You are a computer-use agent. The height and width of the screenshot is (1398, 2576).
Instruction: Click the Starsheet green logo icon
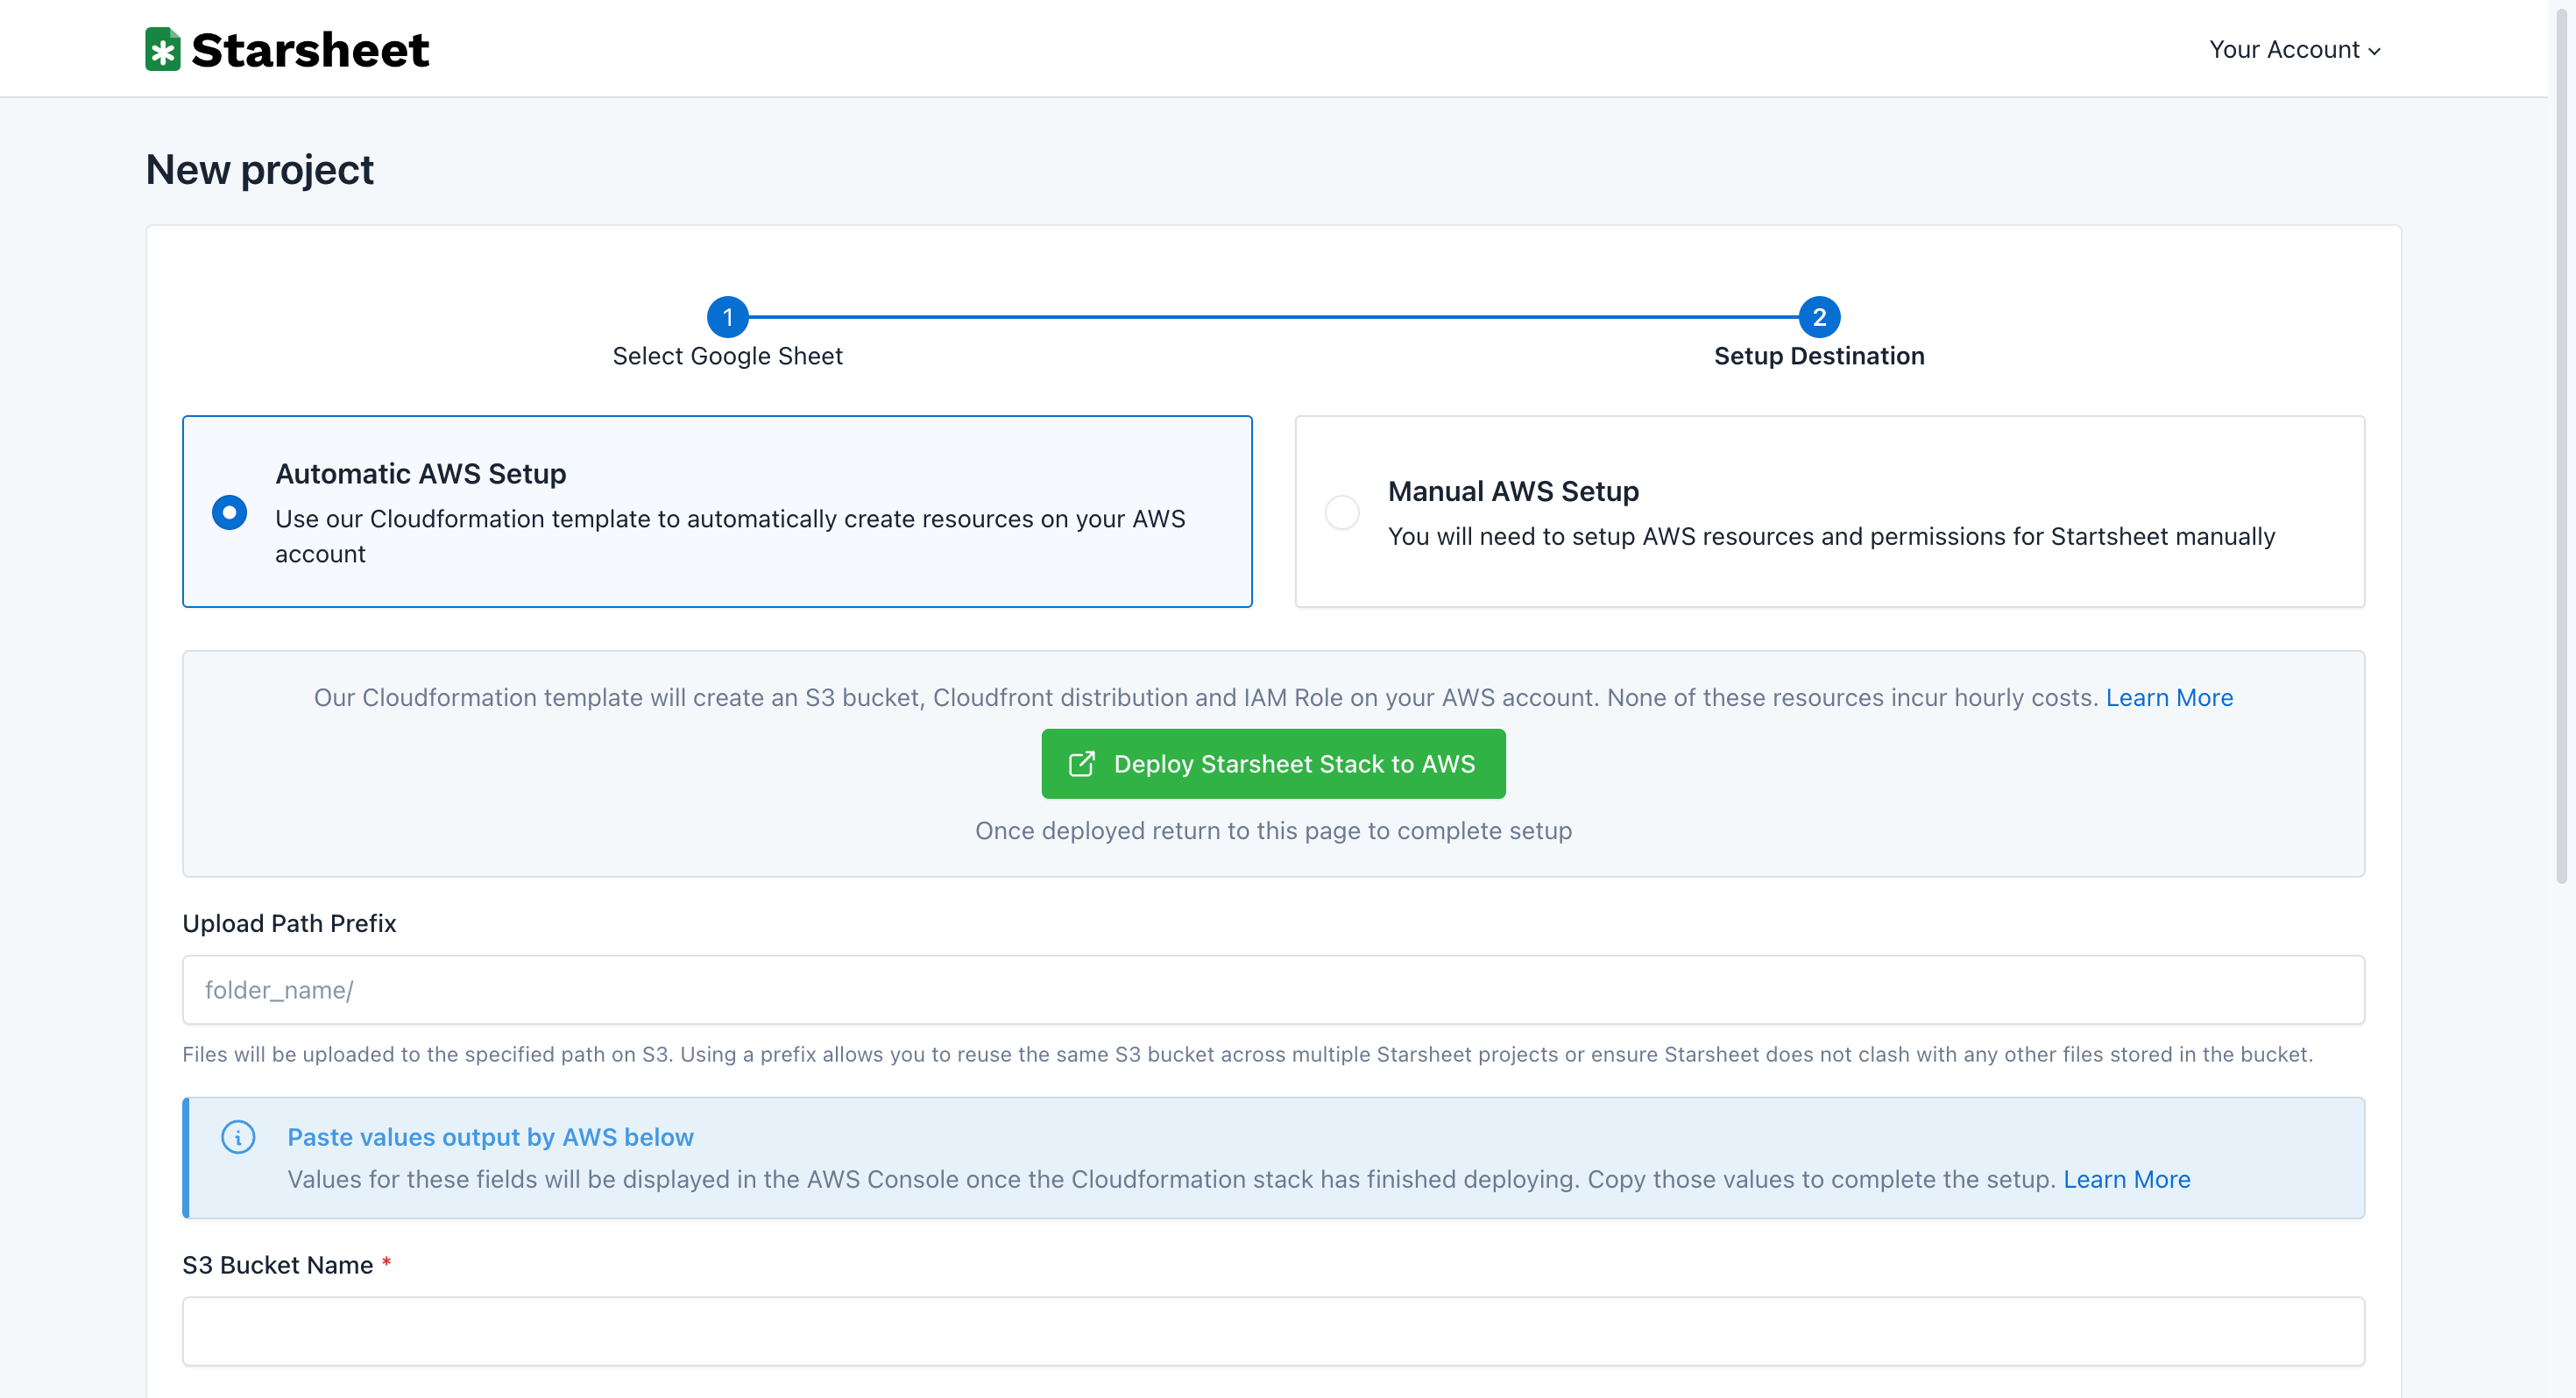click(162, 49)
